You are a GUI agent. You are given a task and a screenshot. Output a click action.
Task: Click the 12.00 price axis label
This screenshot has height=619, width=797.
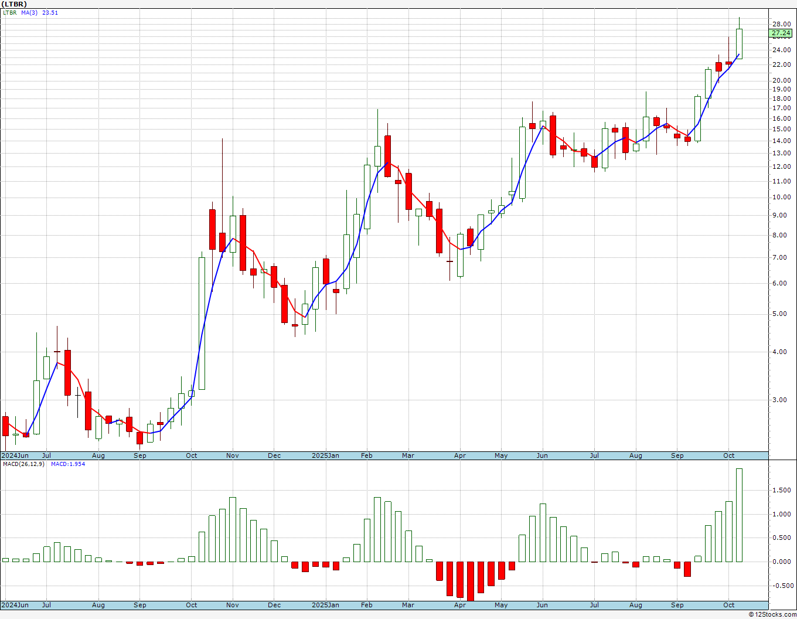pos(781,166)
